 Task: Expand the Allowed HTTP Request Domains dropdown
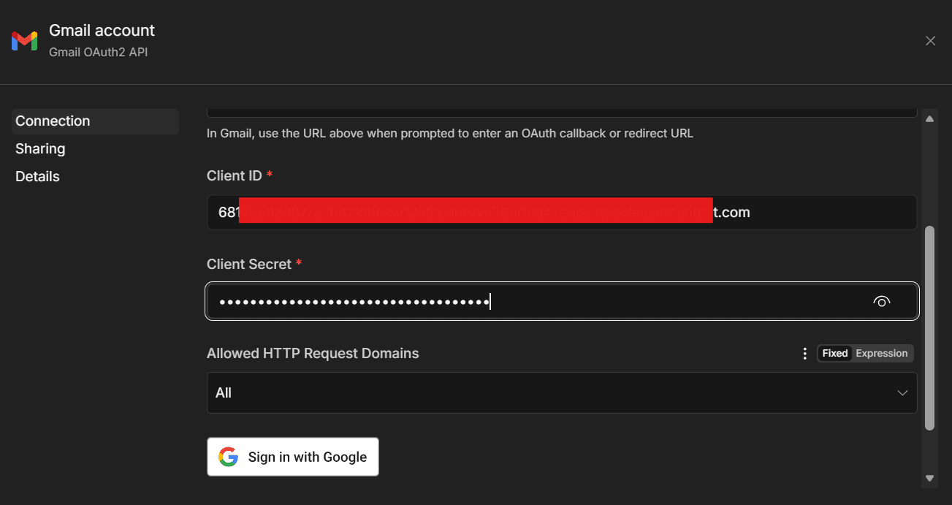[x=562, y=392]
